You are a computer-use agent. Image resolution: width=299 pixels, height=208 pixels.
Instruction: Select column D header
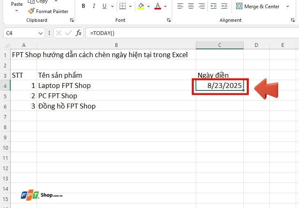pyautogui.click(x=256, y=45)
